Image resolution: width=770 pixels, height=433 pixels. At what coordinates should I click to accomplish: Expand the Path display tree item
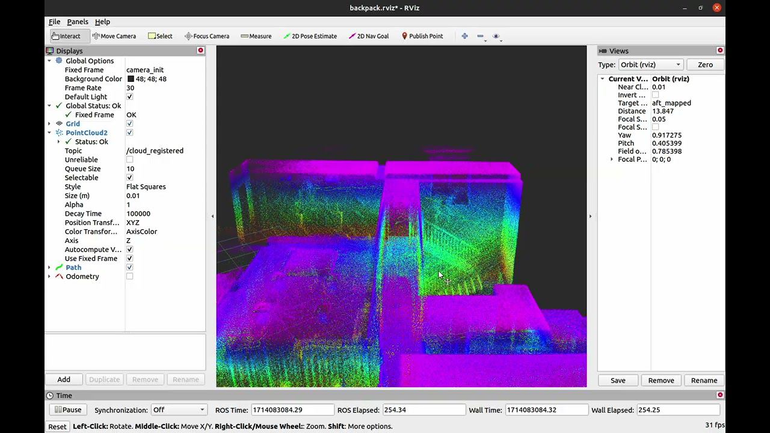(49, 268)
